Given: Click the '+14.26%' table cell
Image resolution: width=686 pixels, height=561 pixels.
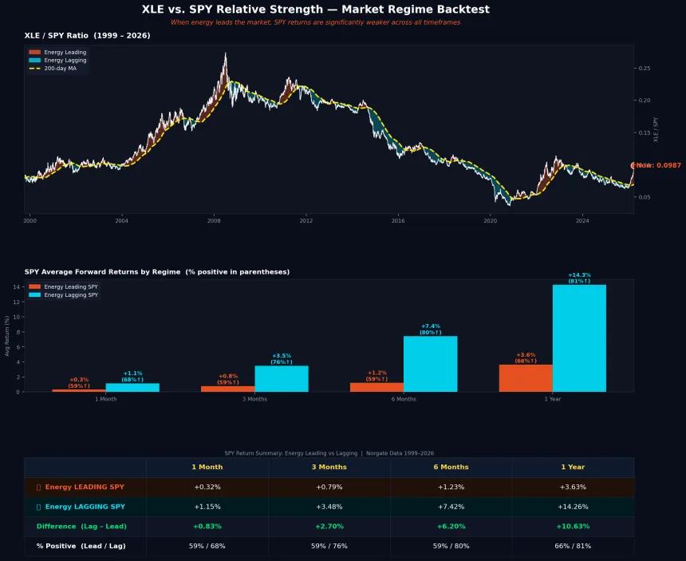Looking at the screenshot, I should [x=573, y=507].
